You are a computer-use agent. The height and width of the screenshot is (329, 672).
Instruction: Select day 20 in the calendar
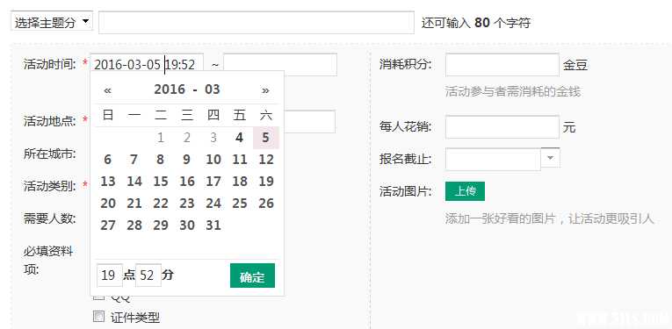107,204
